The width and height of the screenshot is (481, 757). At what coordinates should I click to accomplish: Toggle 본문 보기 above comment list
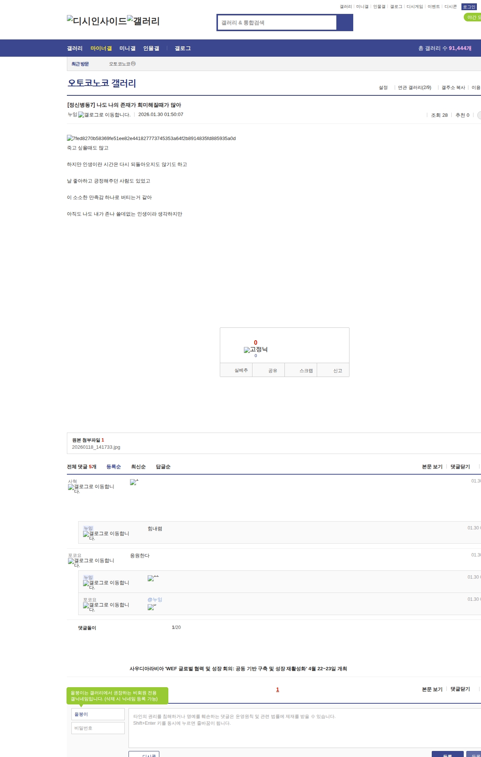(x=432, y=467)
